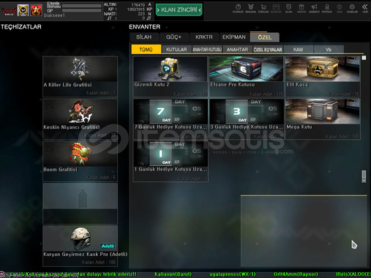Screen dimensions: 371x278
Task: Go back with the Geri double-arrow
Action: click(365, 8)
